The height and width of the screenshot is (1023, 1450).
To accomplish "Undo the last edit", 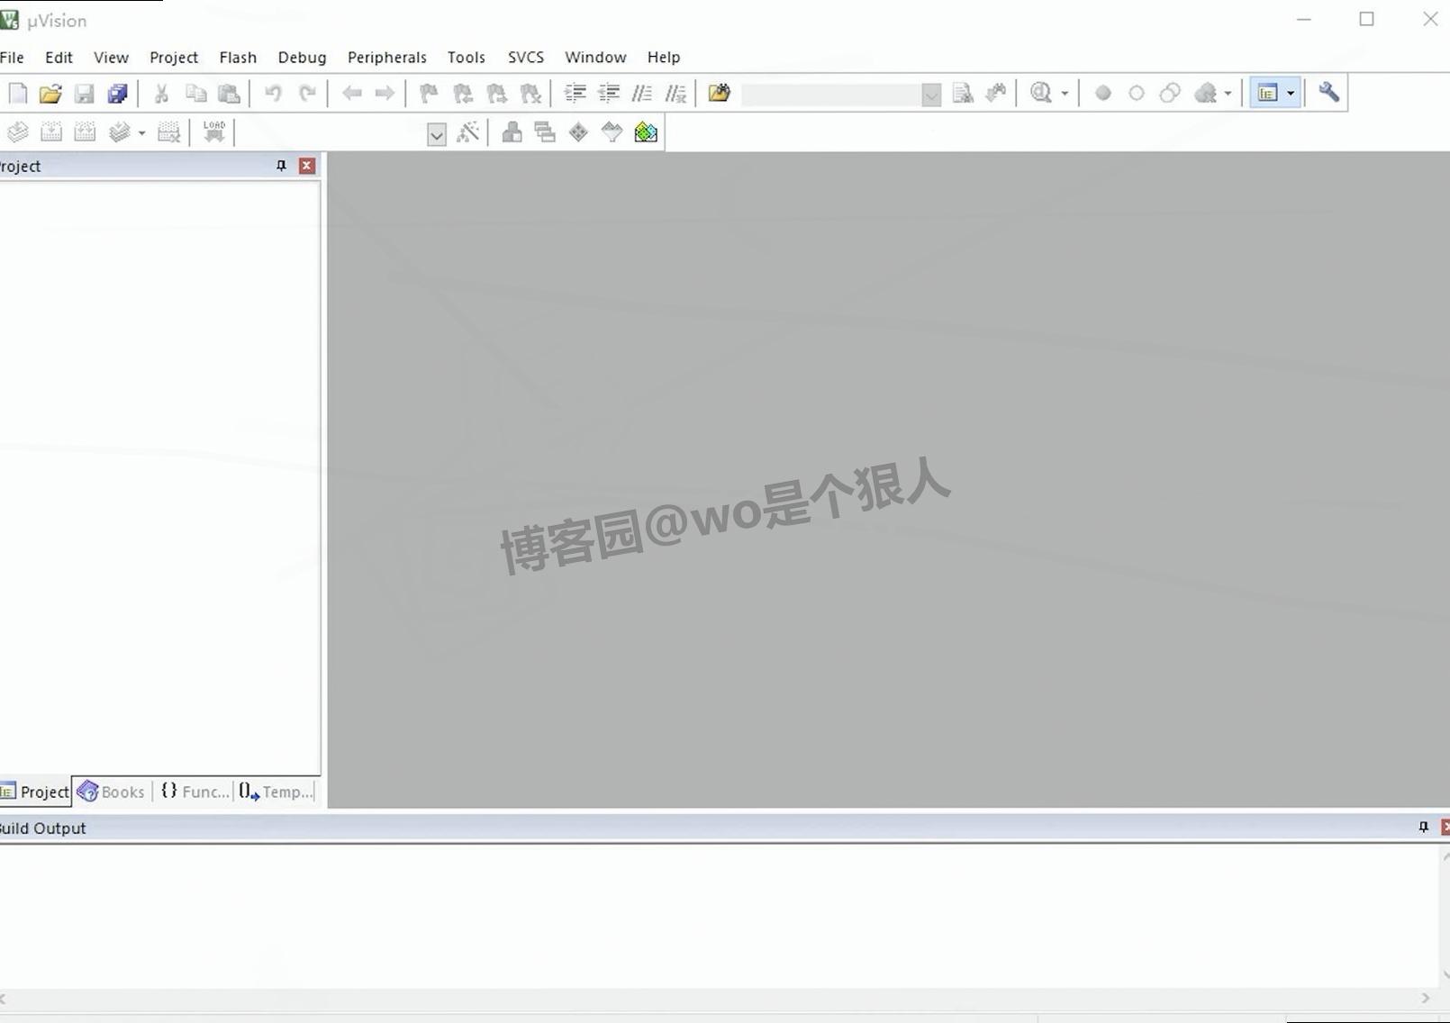I will click(274, 93).
